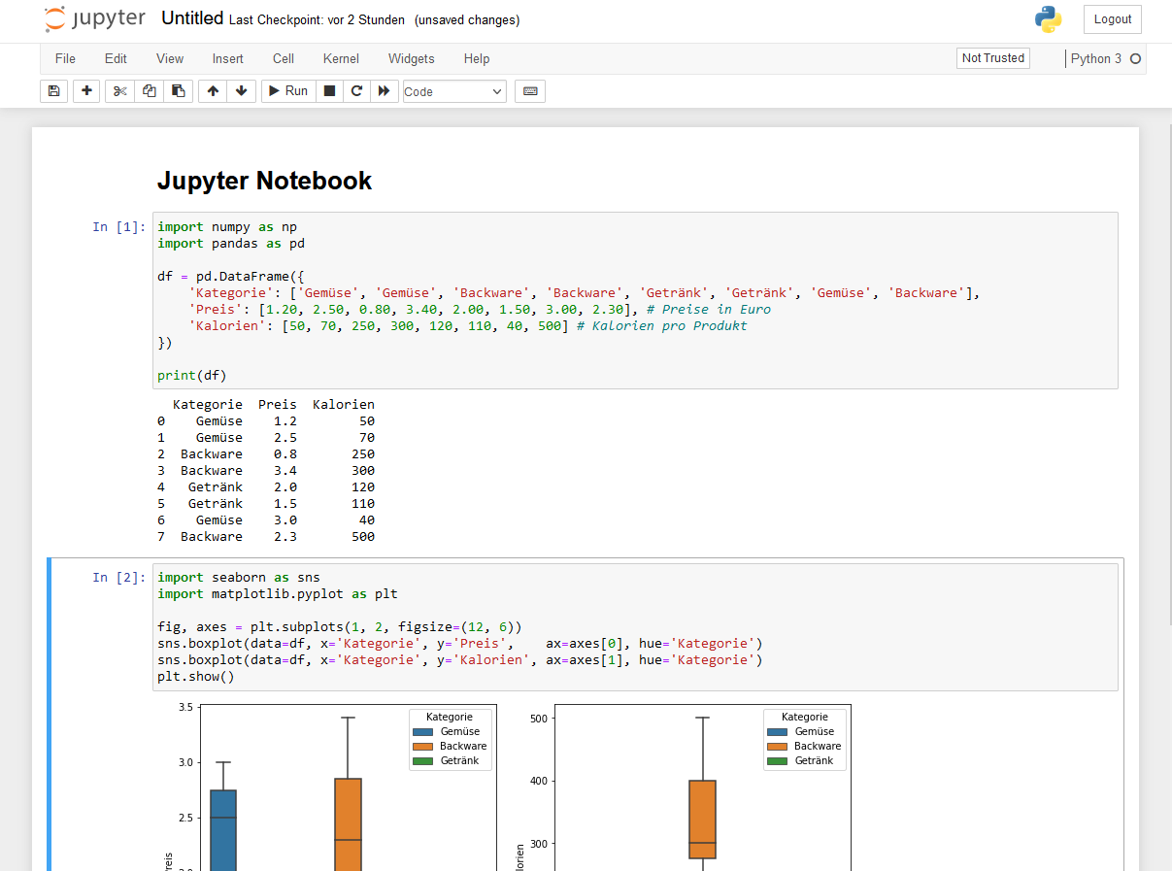The width and height of the screenshot is (1172, 871).
Task: Move selected cell down arrow
Action: [x=241, y=91]
